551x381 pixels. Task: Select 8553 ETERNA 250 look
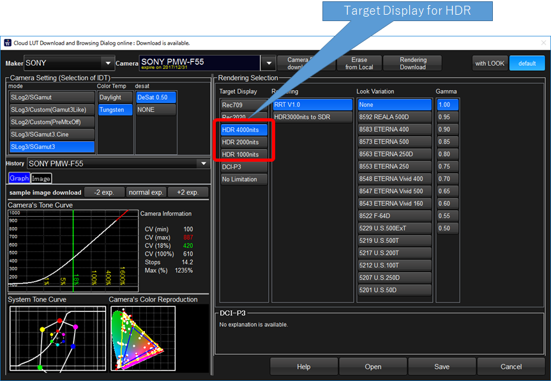point(395,166)
